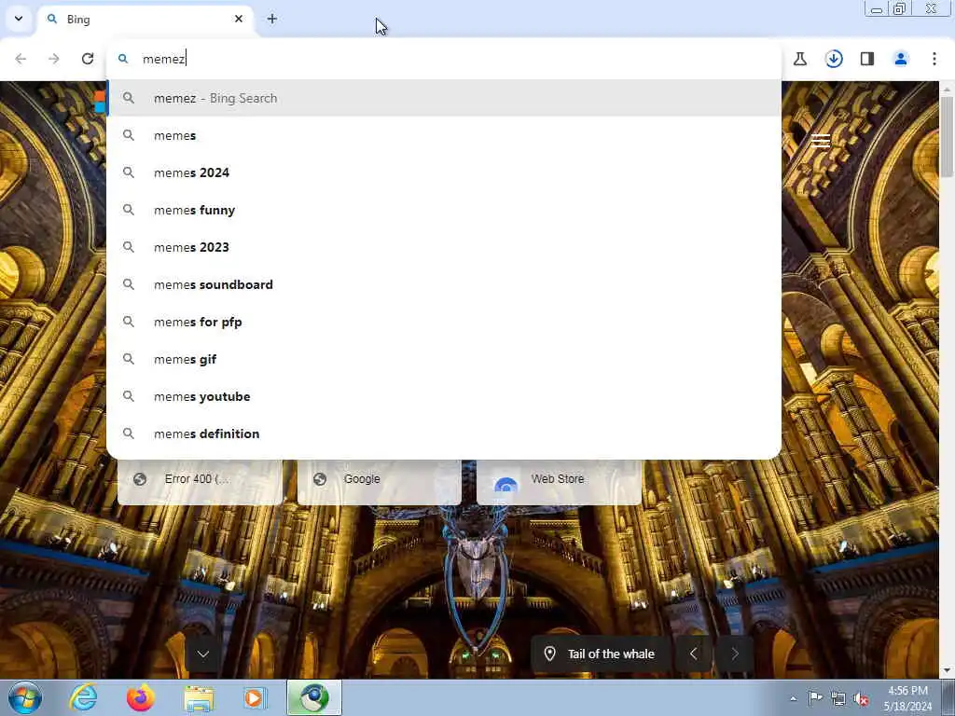The image size is (955, 716).
Task: Open the Web Store shortcut tile
Action: [560, 481]
